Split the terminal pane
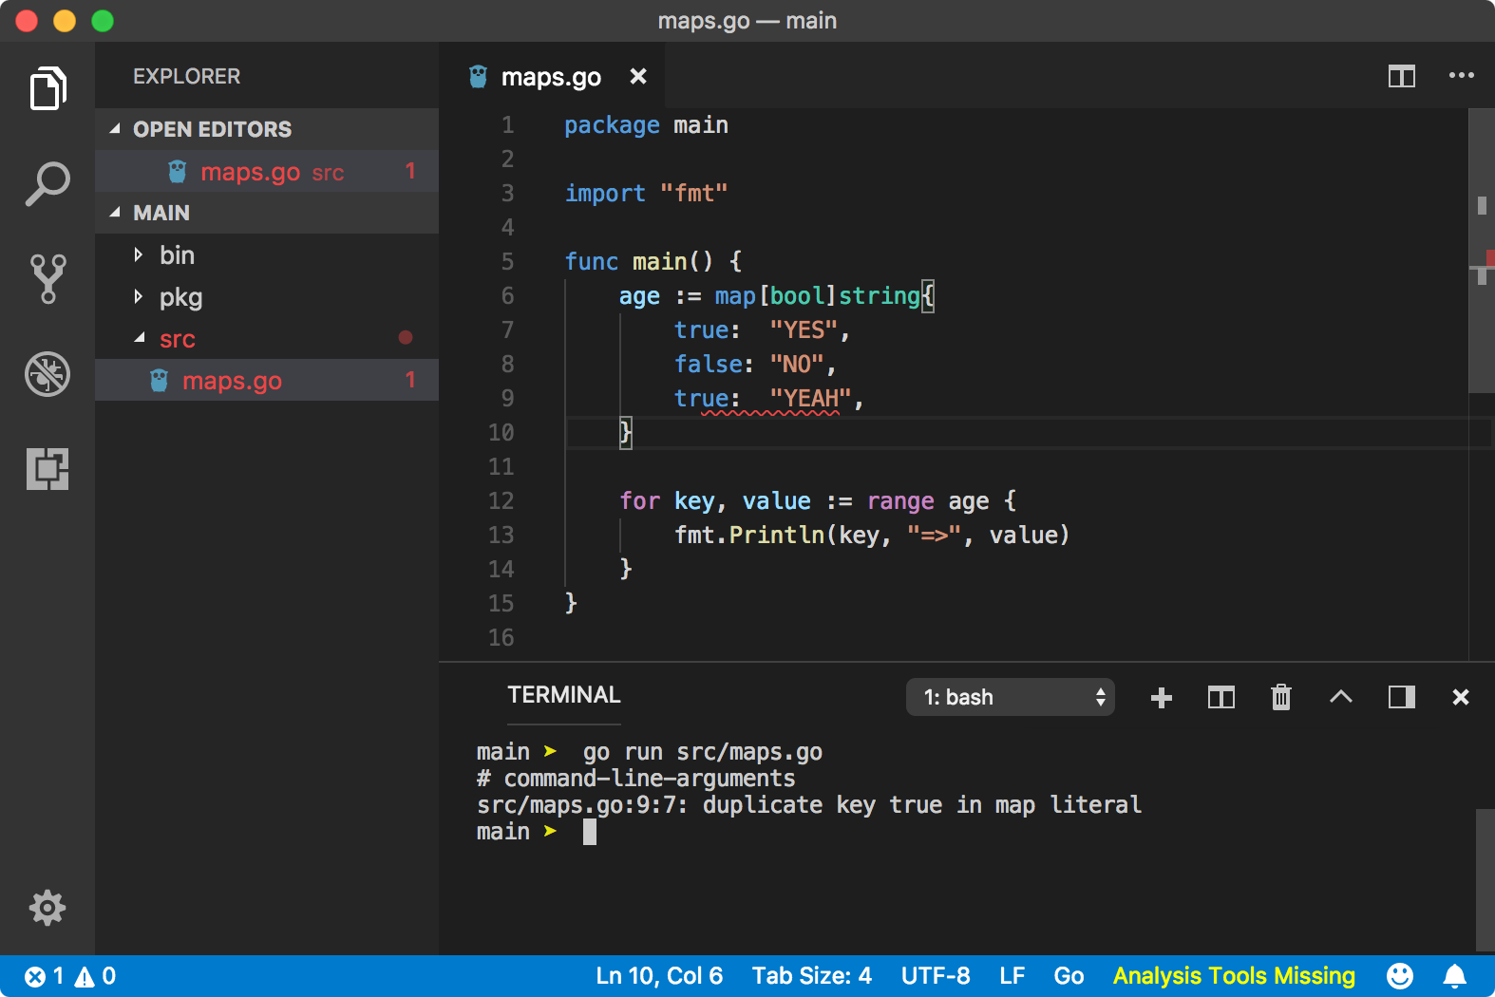1495x997 pixels. click(1221, 698)
